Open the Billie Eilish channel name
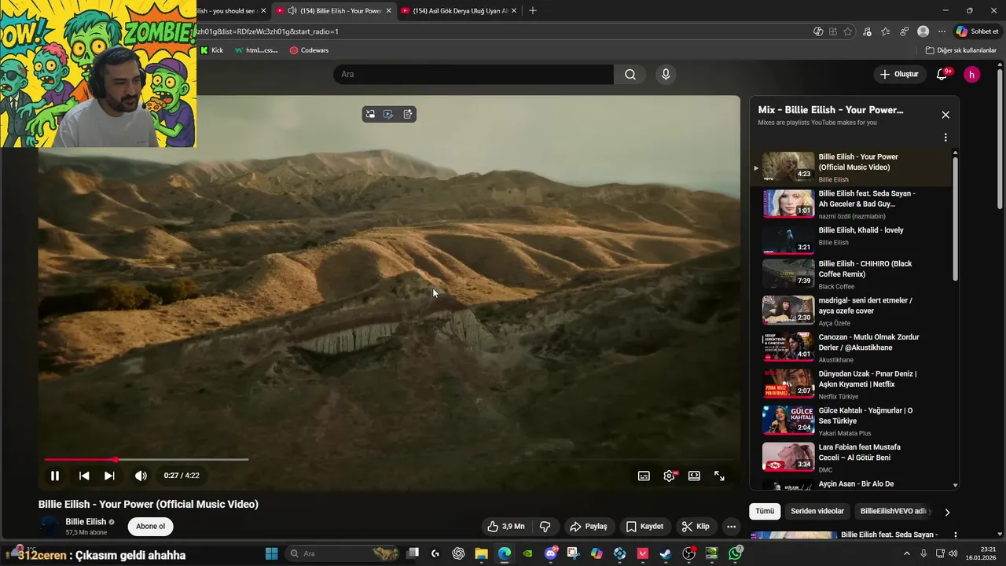1006x566 pixels. coord(86,522)
